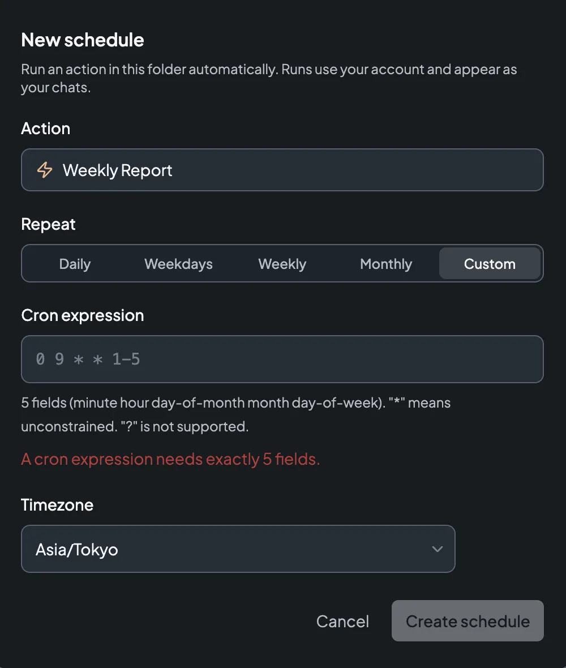Click the cron placeholder text 0 9 * * 1-5

point(88,359)
